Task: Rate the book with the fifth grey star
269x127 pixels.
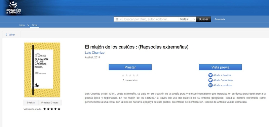Action: [137, 75]
